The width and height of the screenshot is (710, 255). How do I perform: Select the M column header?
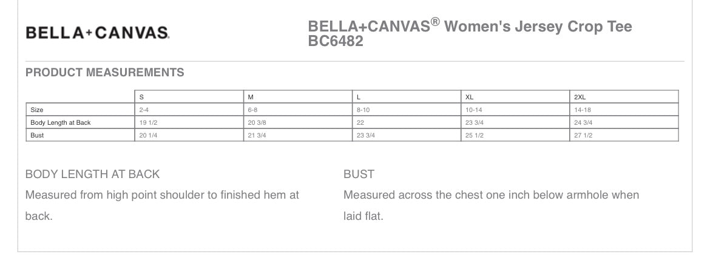click(x=298, y=97)
